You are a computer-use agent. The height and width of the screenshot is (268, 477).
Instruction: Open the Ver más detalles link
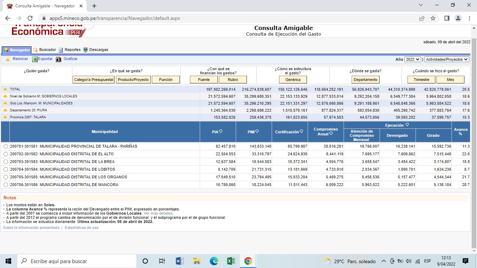pyautogui.click(x=159, y=213)
